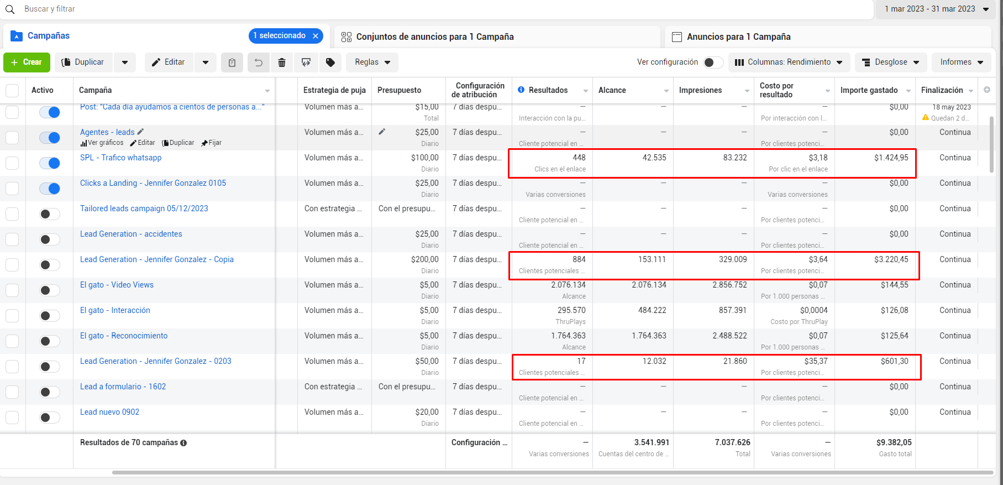Viewport: 1003px width, 485px height.
Task: Open the Reglas dropdown
Action: coord(372,62)
